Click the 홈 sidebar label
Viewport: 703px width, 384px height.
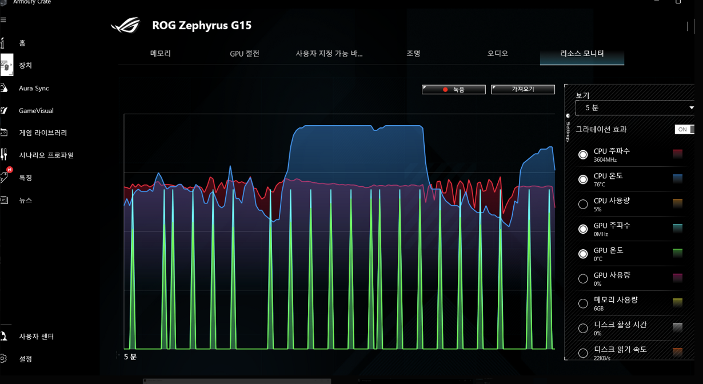click(22, 43)
